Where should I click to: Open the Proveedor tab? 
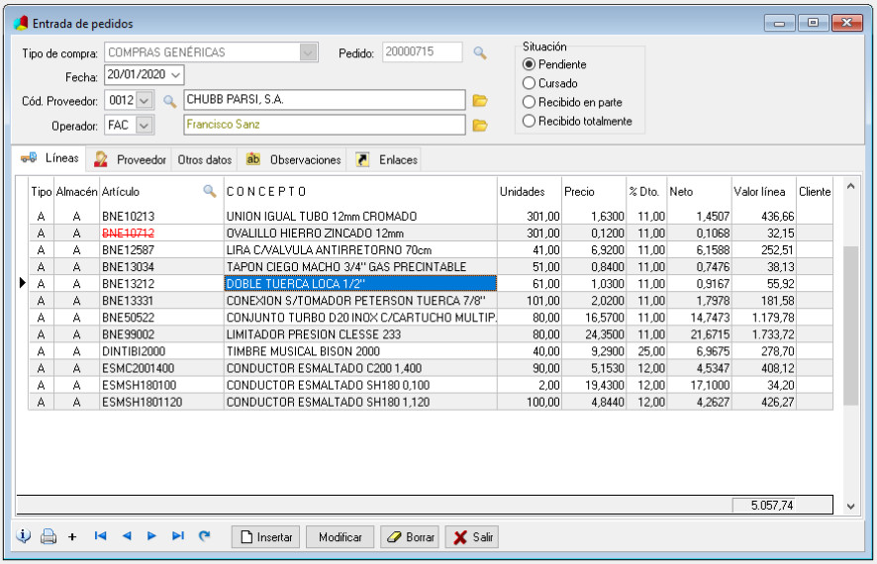130,160
